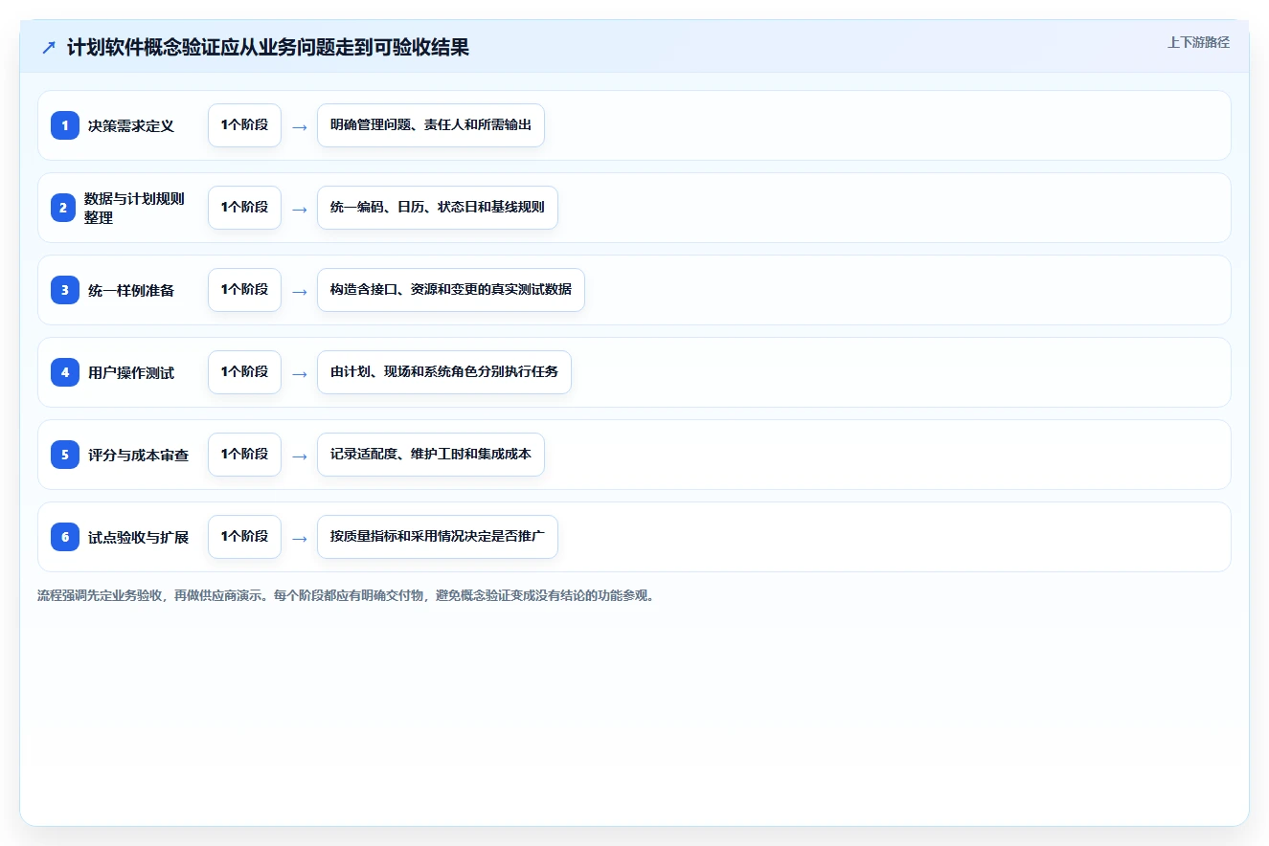
Task: Click the step number 5 badge
Action: [65, 455]
